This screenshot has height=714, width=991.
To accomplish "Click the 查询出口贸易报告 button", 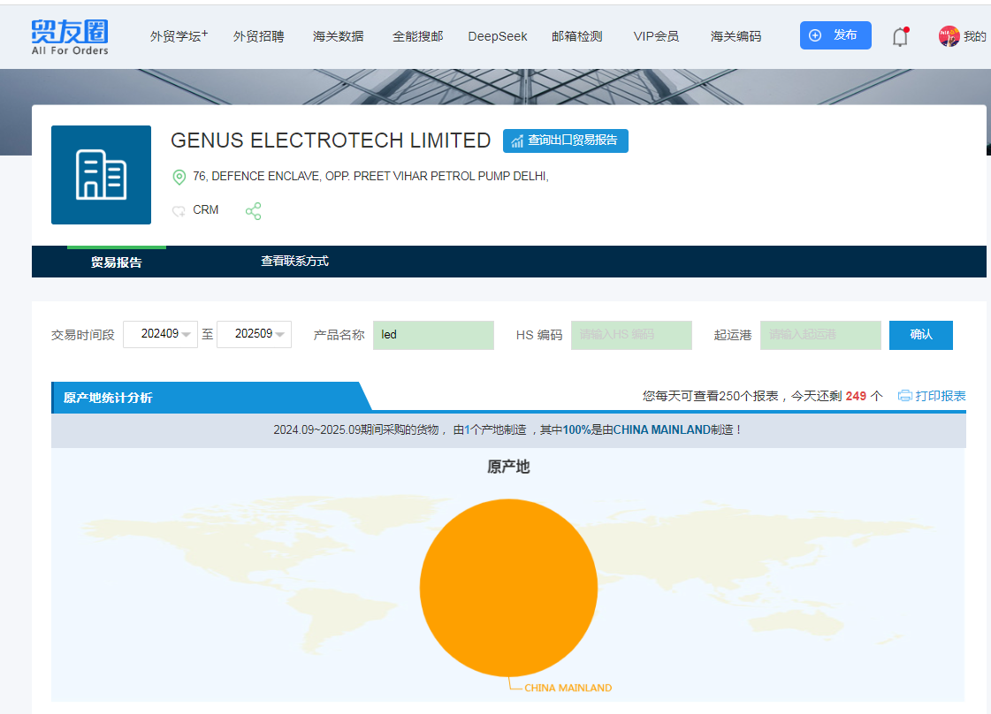I will point(565,141).
